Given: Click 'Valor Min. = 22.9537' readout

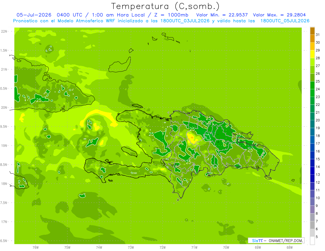Looking at the screenshot, I should [x=222, y=15].
